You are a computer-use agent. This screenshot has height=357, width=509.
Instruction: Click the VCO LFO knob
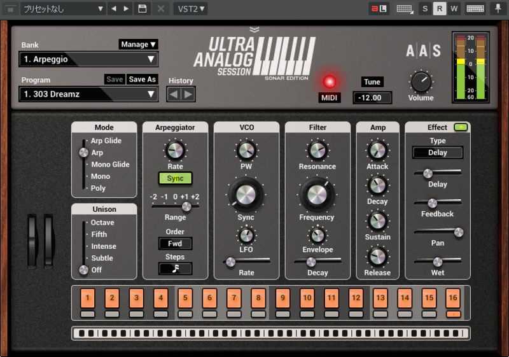[246, 235]
